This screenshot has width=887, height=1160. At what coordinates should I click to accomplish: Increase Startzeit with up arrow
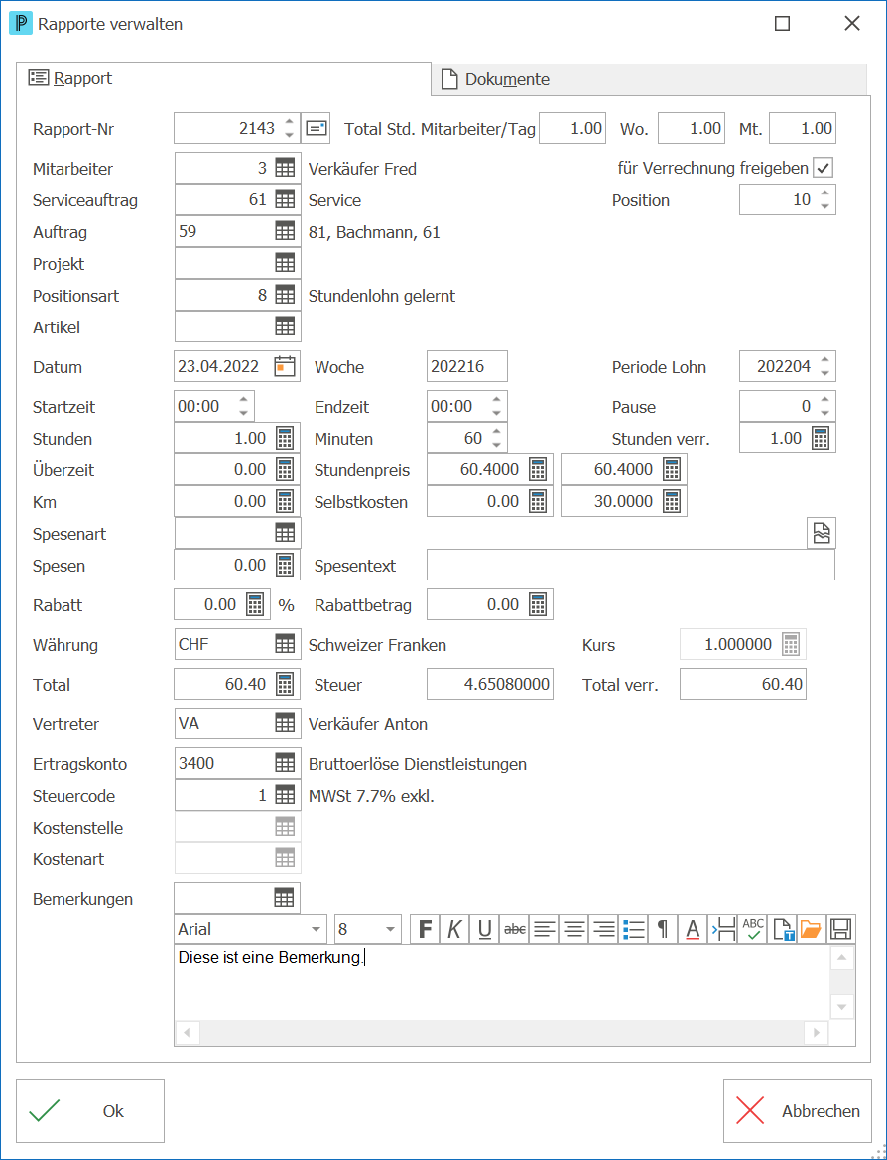click(243, 400)
